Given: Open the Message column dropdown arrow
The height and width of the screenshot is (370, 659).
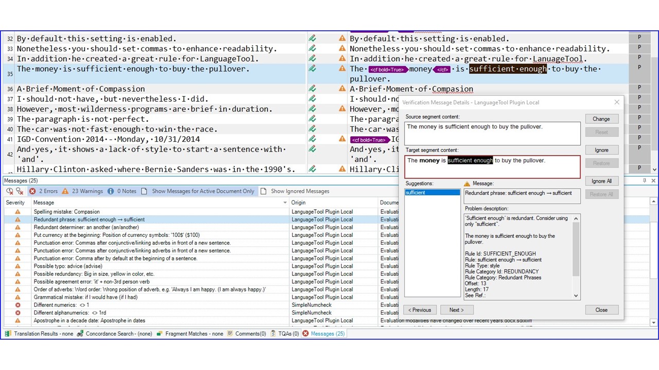Looking at the screenshot, I should 285,203.
